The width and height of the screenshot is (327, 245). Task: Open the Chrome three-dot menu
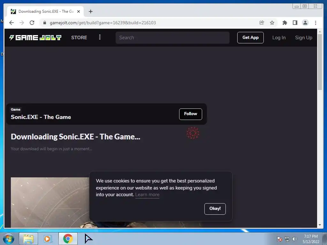(316, 23)
